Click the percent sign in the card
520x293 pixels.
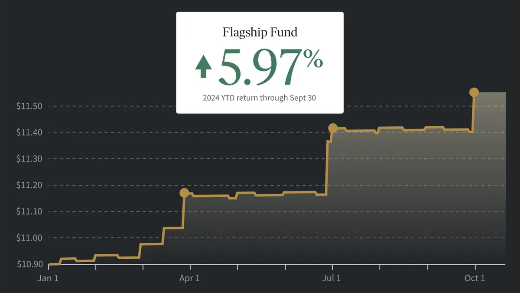(313, 60)
